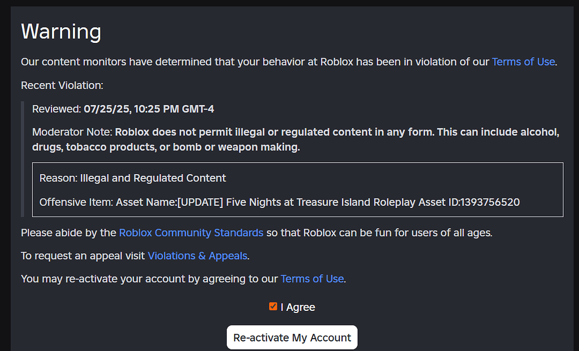
Task: Click the Recent Violation label
Action: [62, 85]
